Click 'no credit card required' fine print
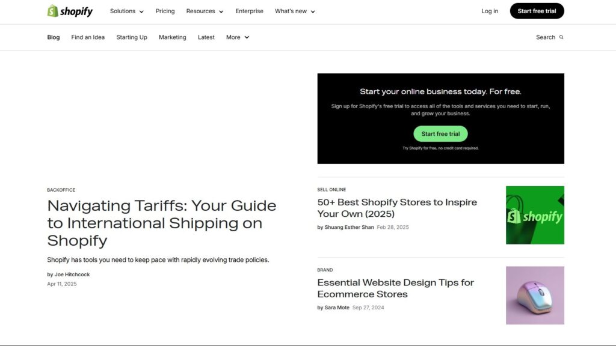Screen dimensions: 616x346 [x=440, y=148]
